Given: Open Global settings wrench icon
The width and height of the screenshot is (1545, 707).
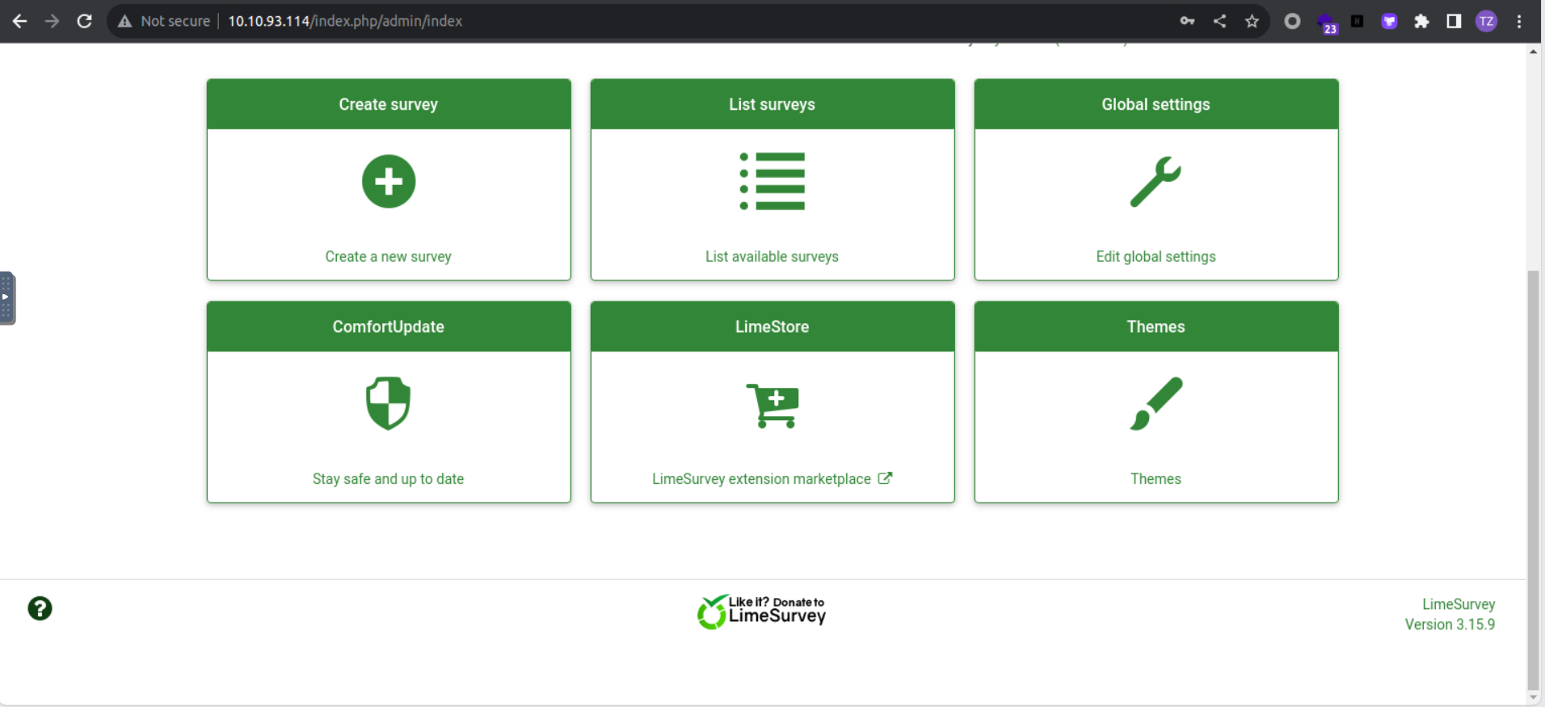Looking at the screenshot, I should click(1156, 182).
